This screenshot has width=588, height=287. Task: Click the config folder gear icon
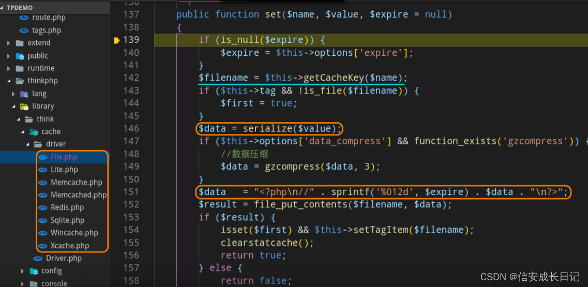pos(34,271)
